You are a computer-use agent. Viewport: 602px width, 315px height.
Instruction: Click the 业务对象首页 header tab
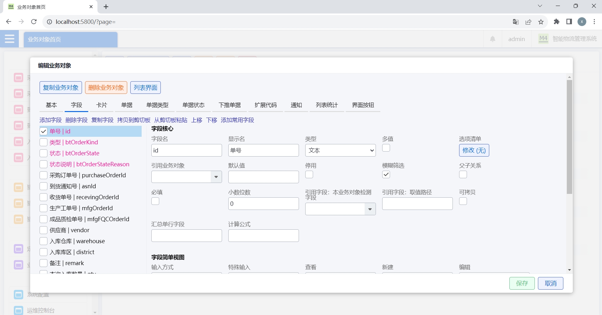(71, 40)
